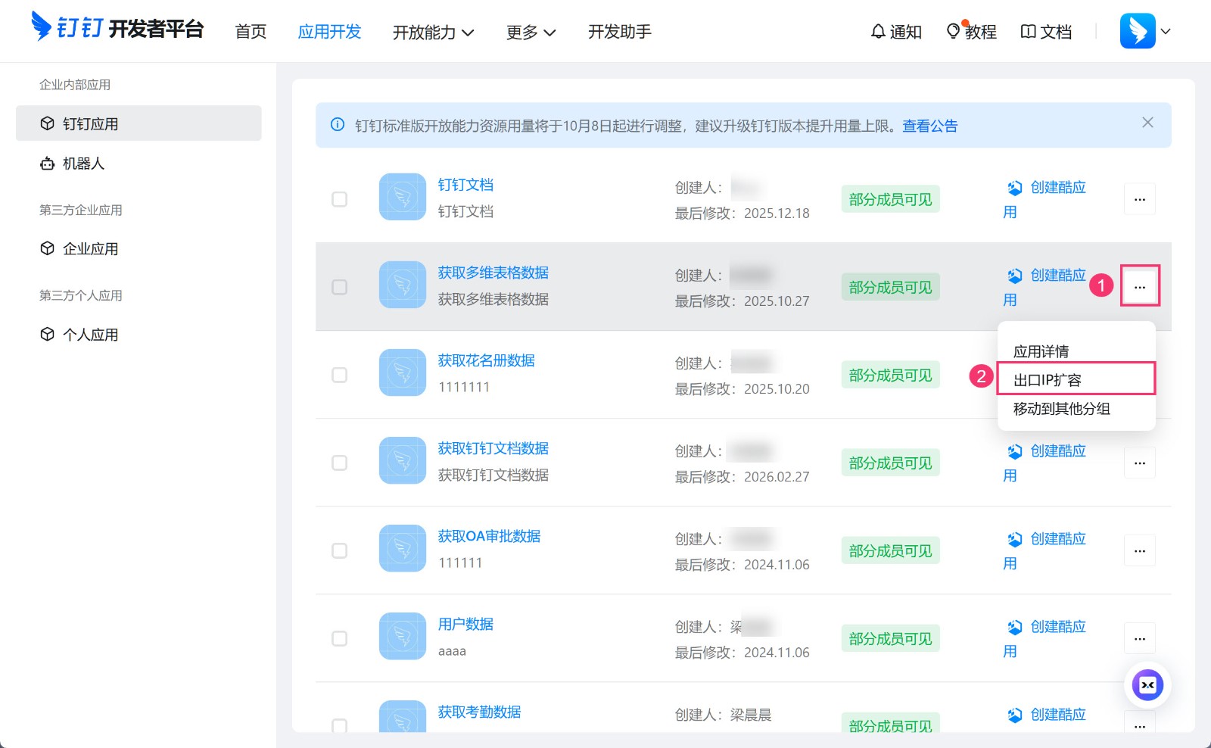This screenshot has height=748, width=1211.
Task: Click the 部分成员可见 tag for 获取花名册数据
Action: coord(891,375)
